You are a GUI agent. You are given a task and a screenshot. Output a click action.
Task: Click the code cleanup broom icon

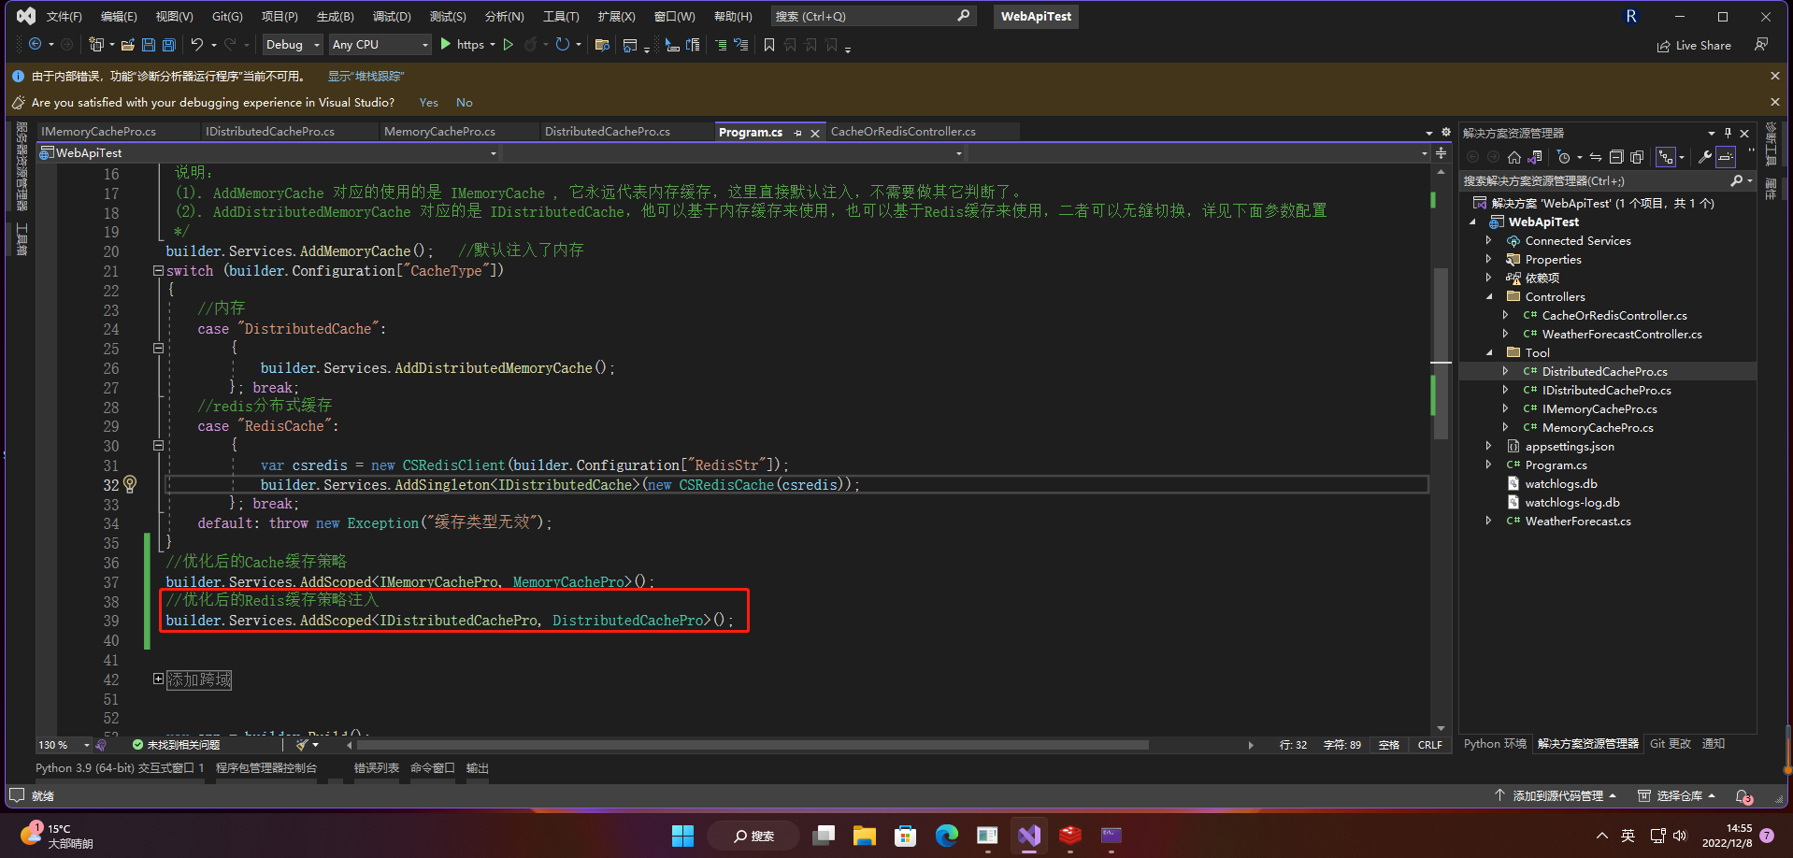301,745
